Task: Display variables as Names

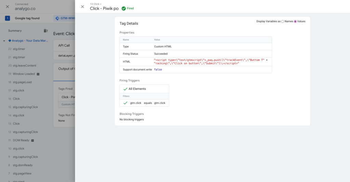Action: point(283,21)
